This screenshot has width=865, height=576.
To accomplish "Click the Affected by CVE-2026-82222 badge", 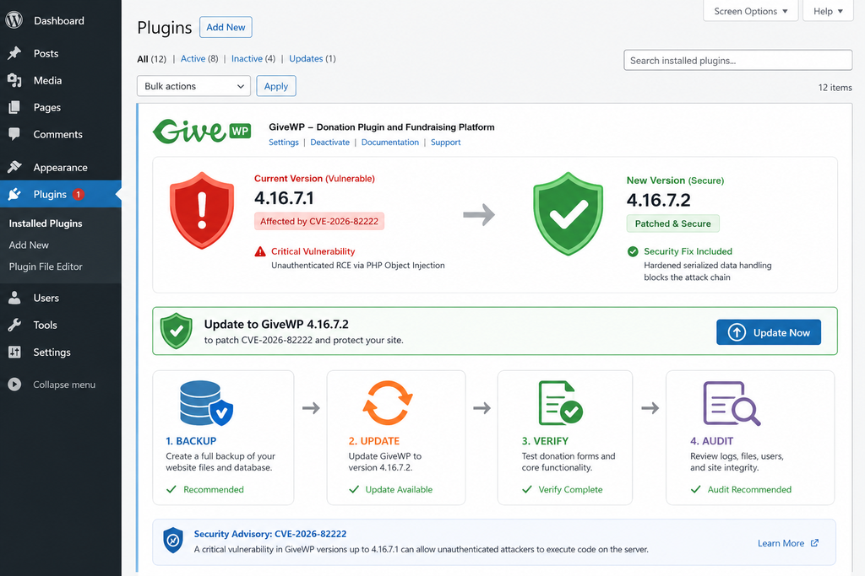I will click(x=318, y=221).
